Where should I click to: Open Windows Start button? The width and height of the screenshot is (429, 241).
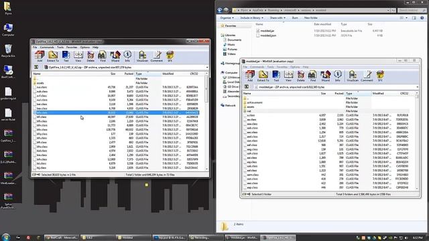6,237
